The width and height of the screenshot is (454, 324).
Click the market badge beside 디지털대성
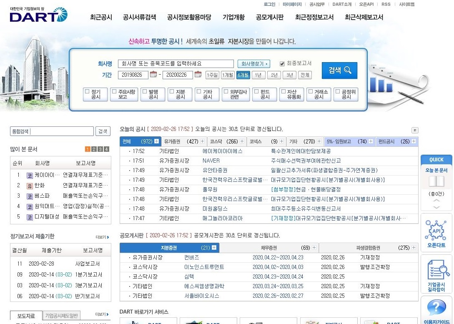click(30, 217)
